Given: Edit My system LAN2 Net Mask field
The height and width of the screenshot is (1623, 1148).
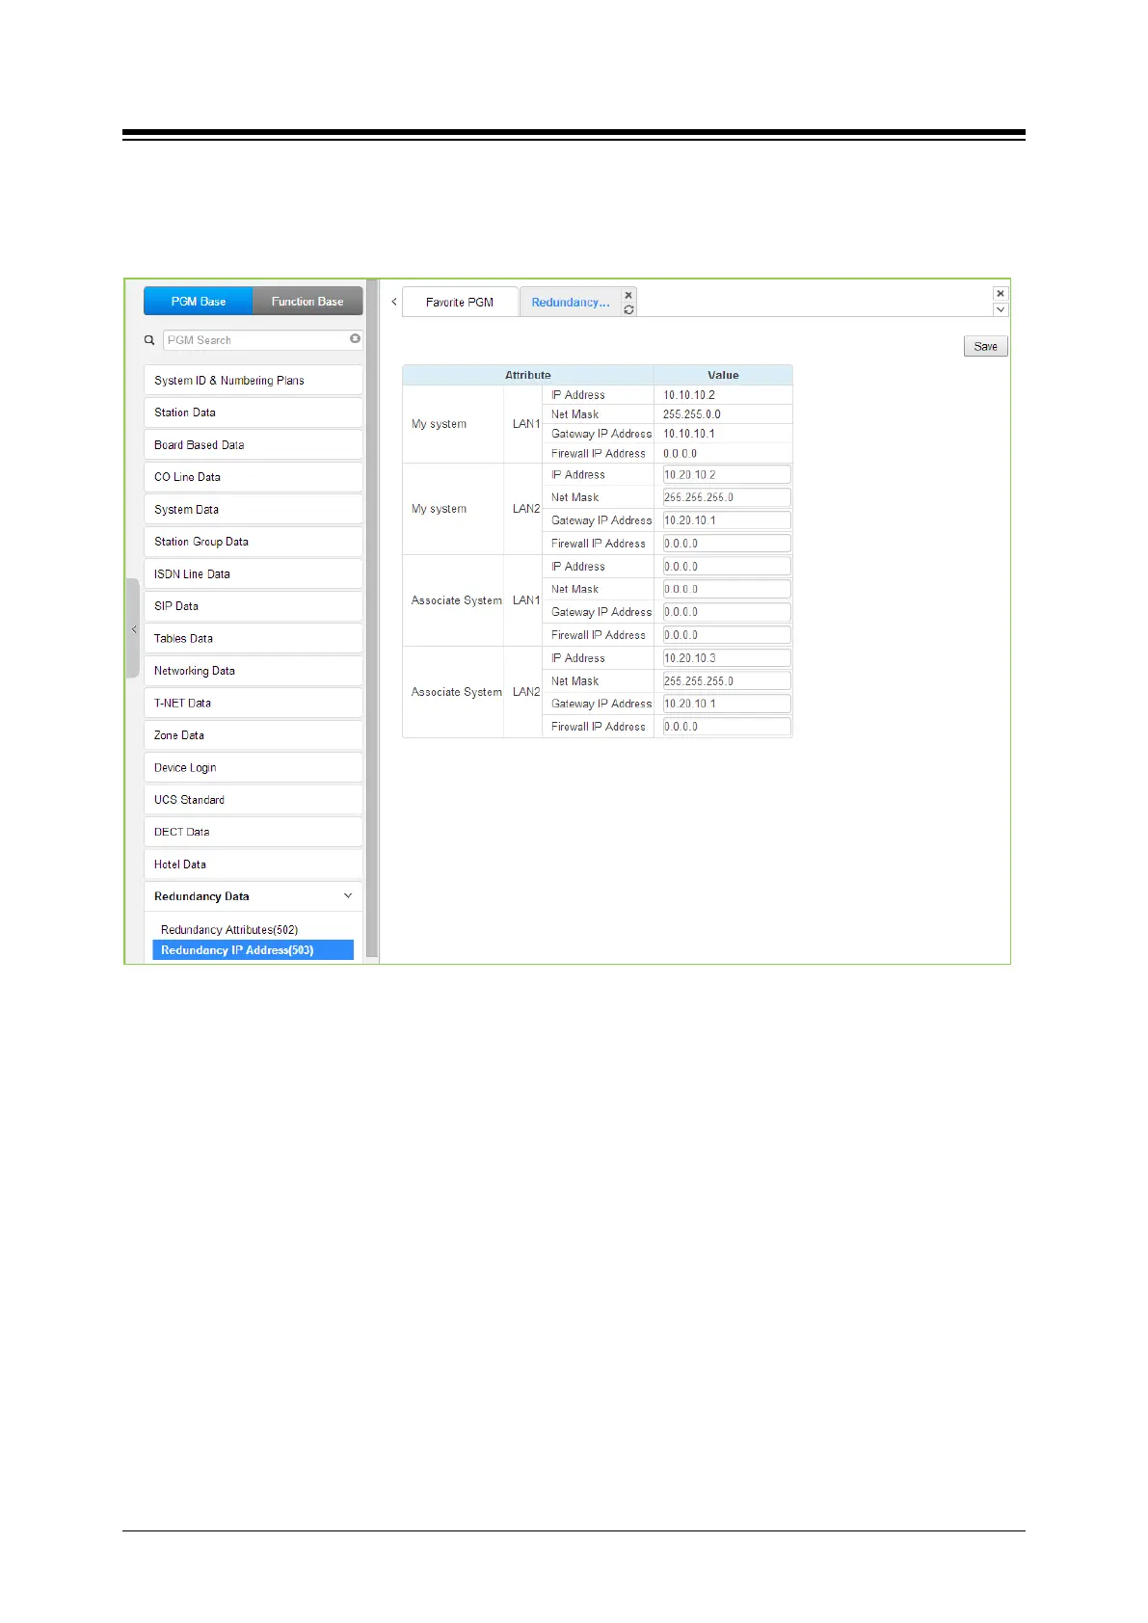Looking at the screenshot, I should [x=727, y=497].
